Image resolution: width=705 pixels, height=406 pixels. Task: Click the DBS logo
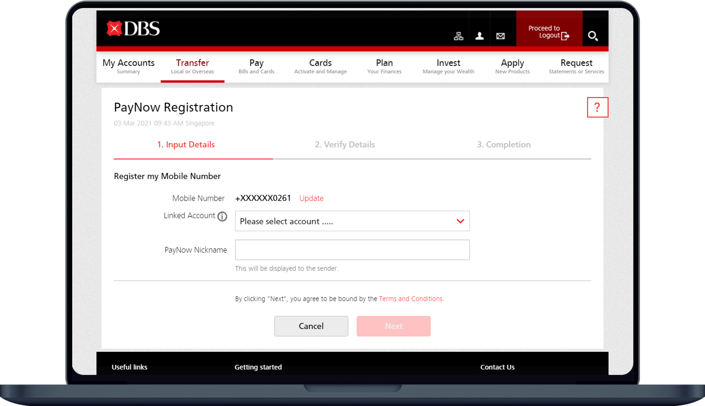pos(133,29)
